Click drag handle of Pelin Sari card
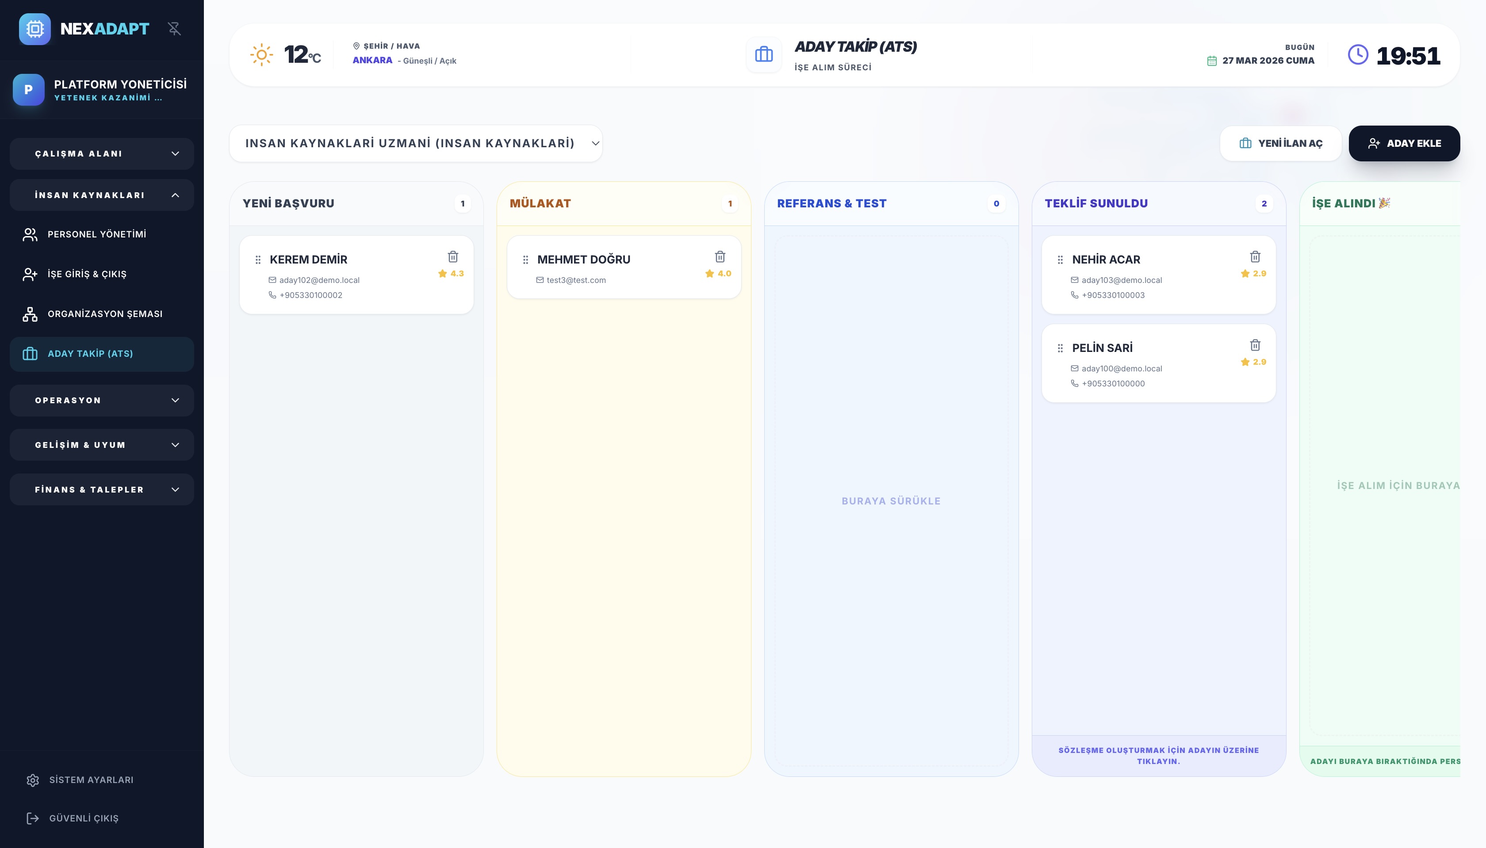This screenshot has height=848, width=1486. click(x=1060, y=348)
